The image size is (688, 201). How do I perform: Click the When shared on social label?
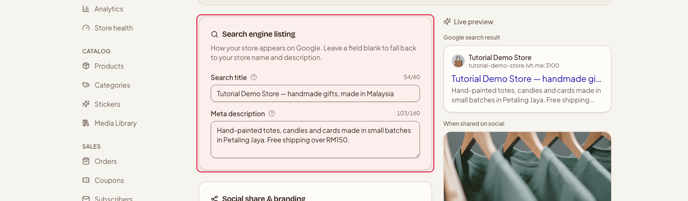pyautogui.click(x=474, y=124)
